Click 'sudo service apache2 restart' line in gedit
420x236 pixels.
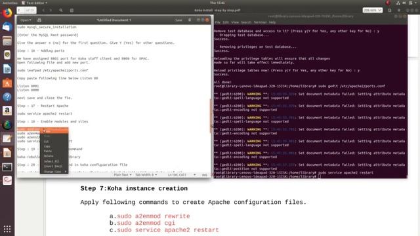(45, 113)
